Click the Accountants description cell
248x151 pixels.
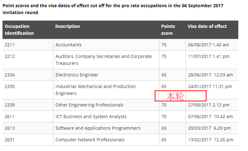tap(68, 45)
